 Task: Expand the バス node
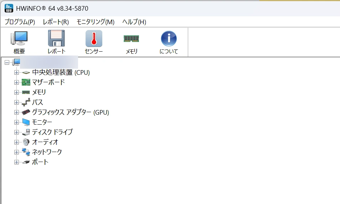(16, 103)
